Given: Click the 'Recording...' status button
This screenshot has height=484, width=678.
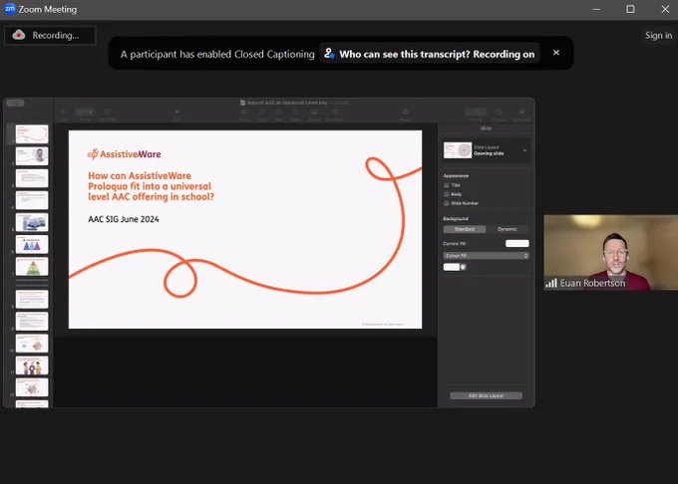Looking at the screenshot, I should coord(50,35).
